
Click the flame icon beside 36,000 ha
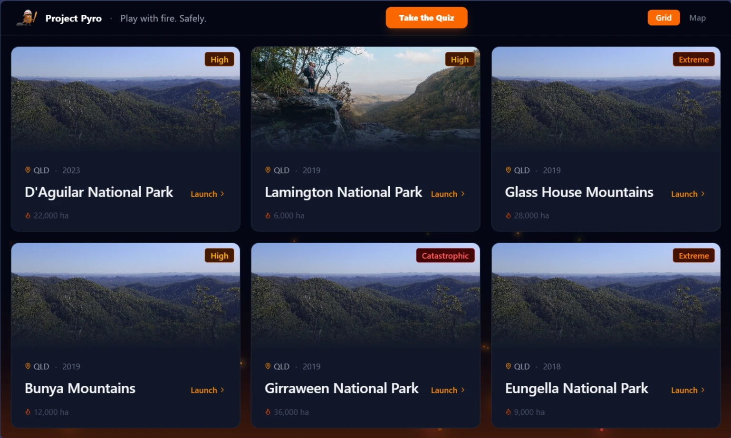pyautogui.click(x=268, y=412)
